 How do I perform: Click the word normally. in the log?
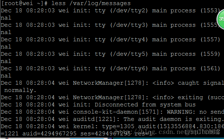click(20, 90)
